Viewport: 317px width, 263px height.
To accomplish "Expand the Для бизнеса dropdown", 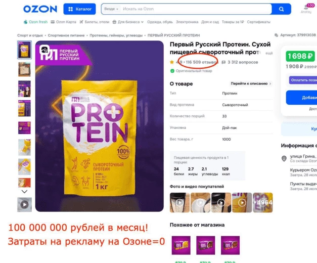I will pos(128,22).
